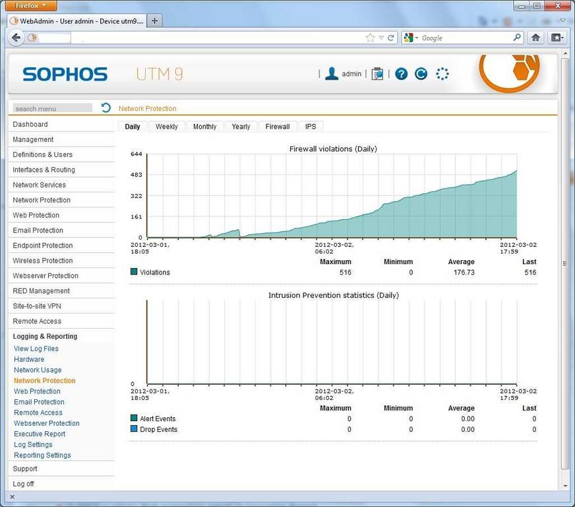575x507 pixels.
Task: Switch to the Weekly tab
Action: point(166,126)
